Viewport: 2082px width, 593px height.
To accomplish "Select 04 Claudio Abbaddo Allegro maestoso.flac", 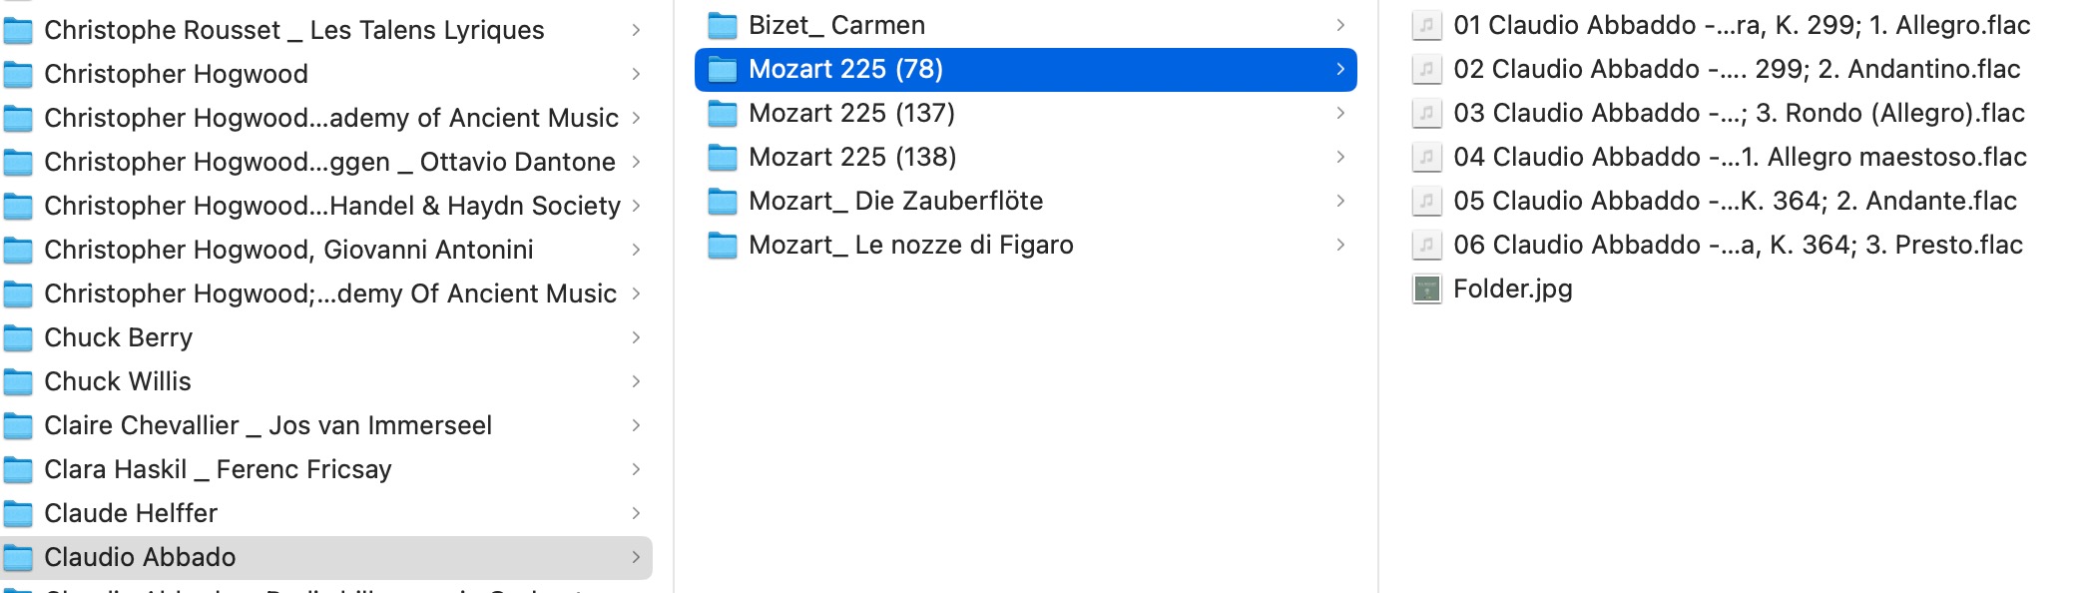I will [1740, 157].
